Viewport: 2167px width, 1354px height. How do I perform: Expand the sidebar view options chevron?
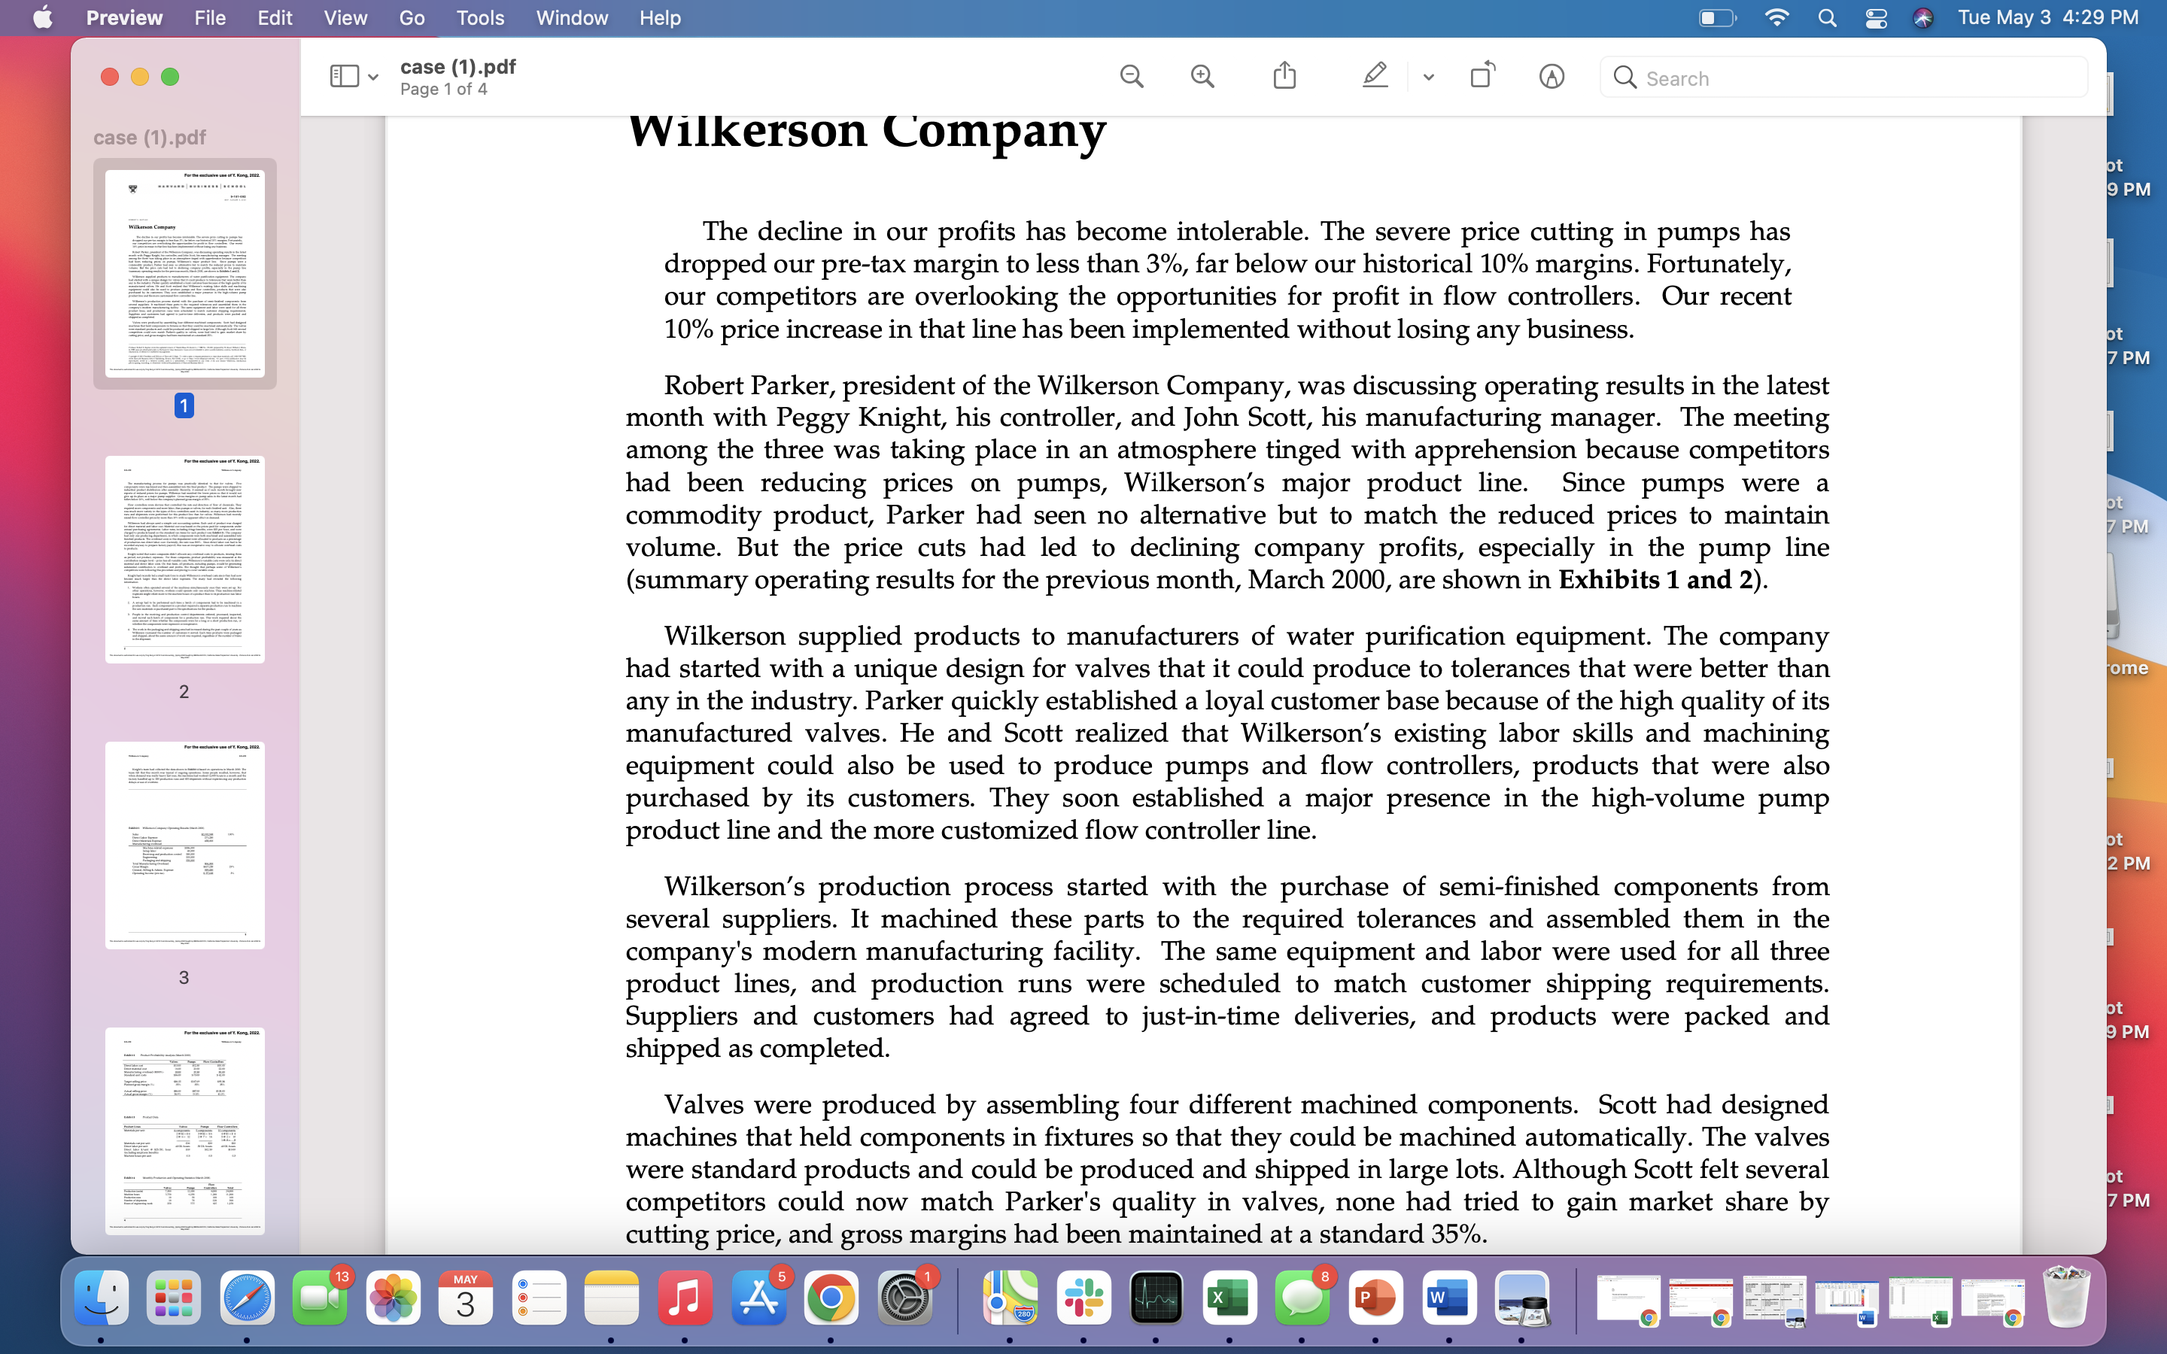373,78
